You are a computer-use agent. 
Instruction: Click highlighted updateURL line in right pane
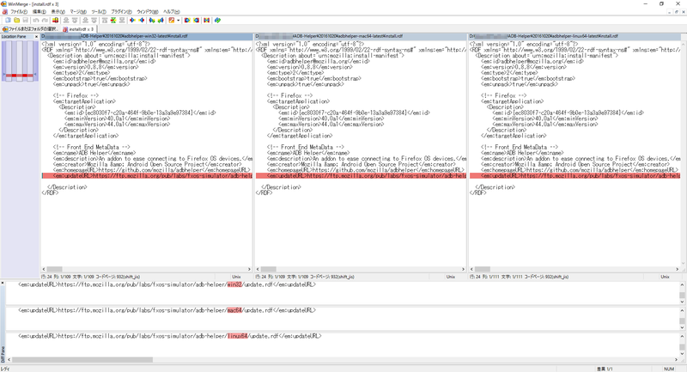[575, 176]
